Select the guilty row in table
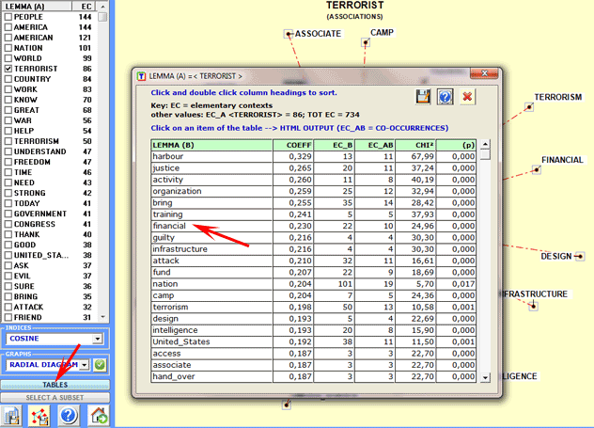The width and height of the screenshot is (594, 428). 314,238
